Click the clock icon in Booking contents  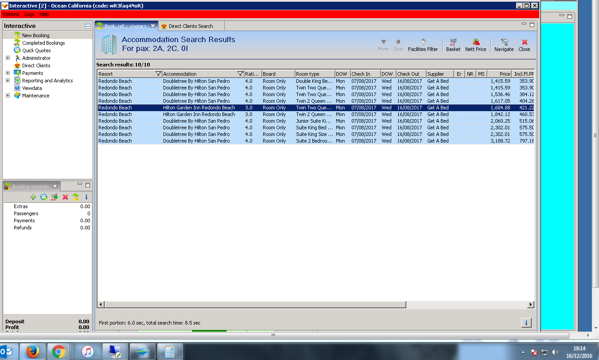pos(44,197)
